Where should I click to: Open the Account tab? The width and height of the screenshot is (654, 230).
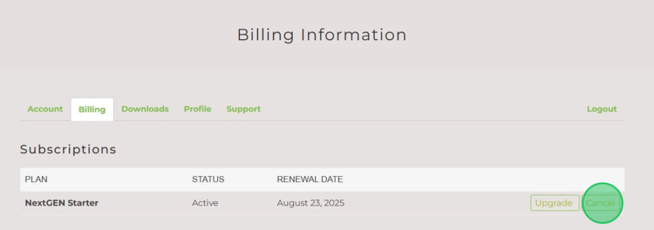pyautogui.click(x=45, y=109)
